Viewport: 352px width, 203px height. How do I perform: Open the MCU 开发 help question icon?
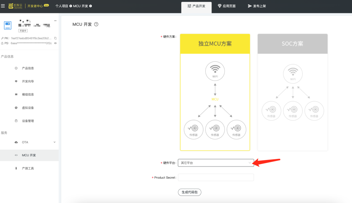pos(96,24)
